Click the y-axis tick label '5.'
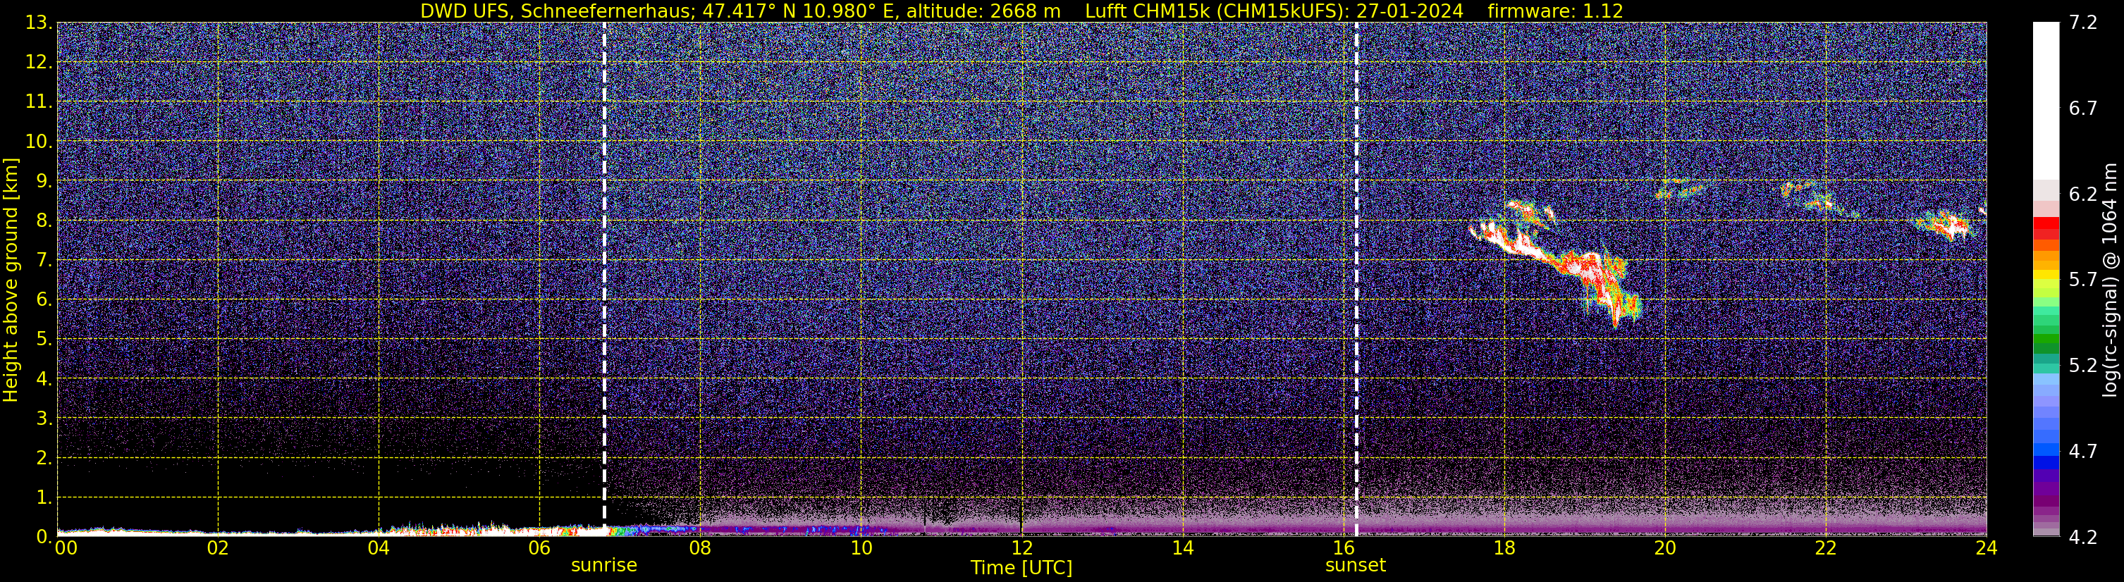Image resolution: width=2124 pixels, height=582 pixels. click(44, 339)
